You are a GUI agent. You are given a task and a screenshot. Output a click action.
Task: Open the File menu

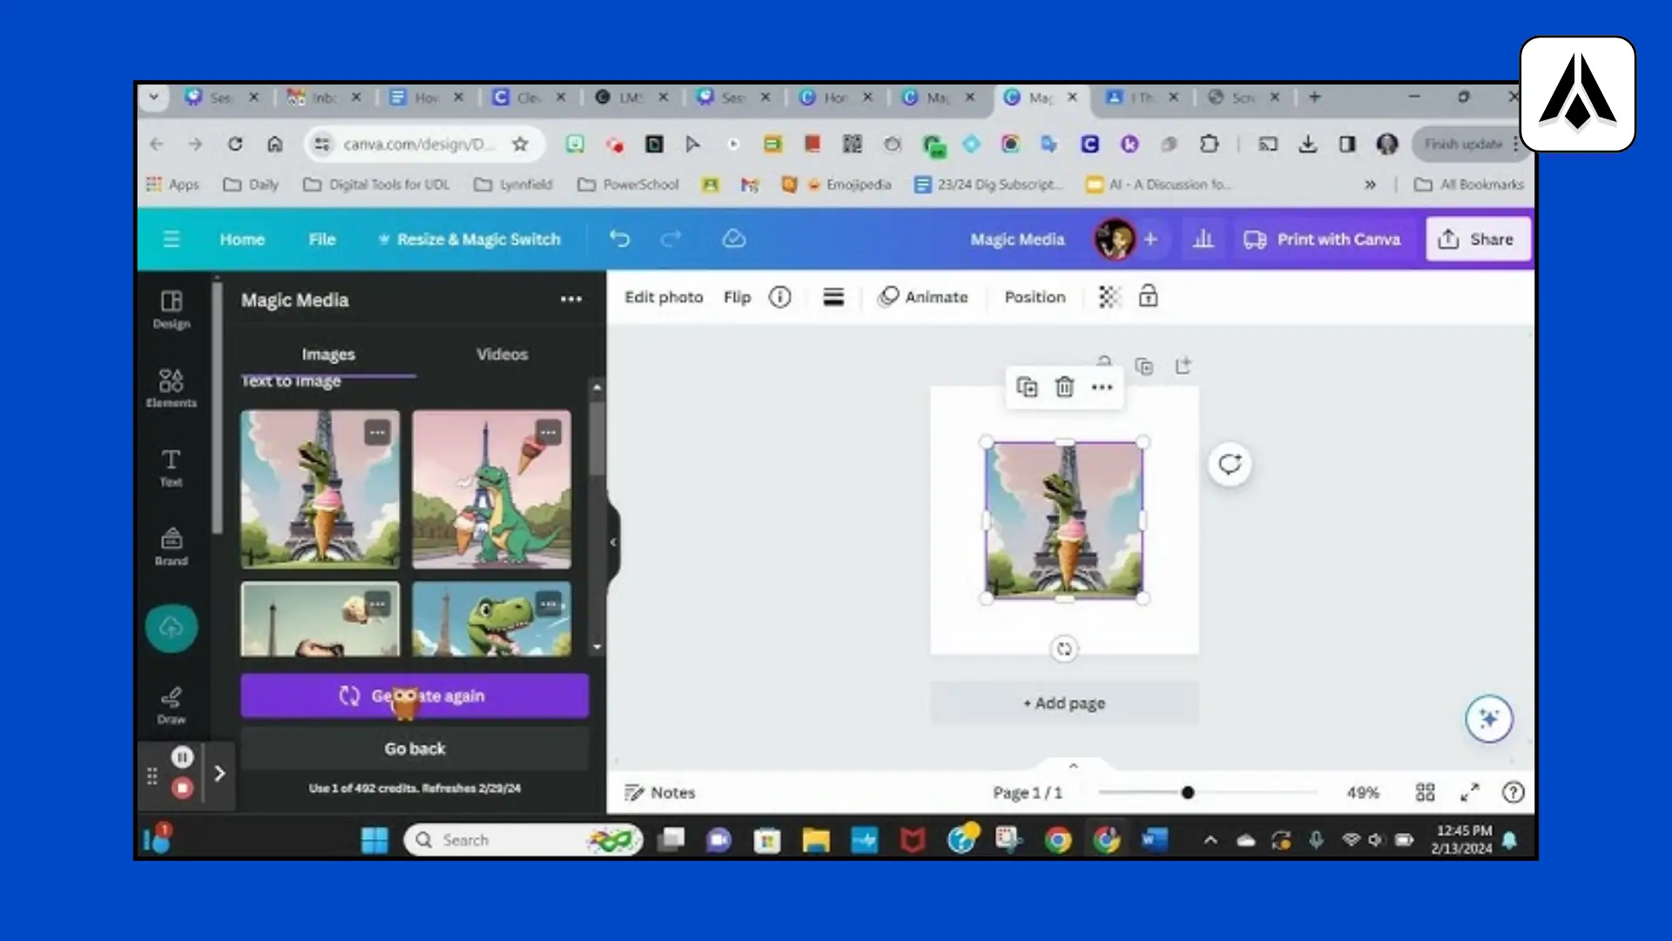click(321, 239)
